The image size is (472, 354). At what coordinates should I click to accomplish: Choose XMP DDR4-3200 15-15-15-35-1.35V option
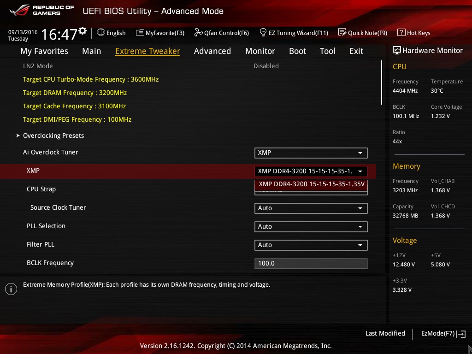tap(311, 184)
